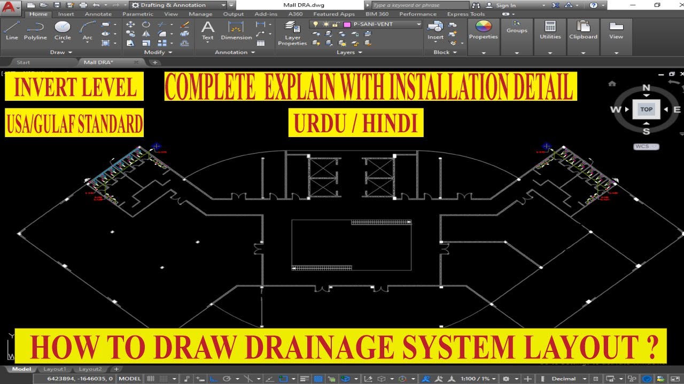
Task: Switch to the Manage tab
Action: [200, 14]
